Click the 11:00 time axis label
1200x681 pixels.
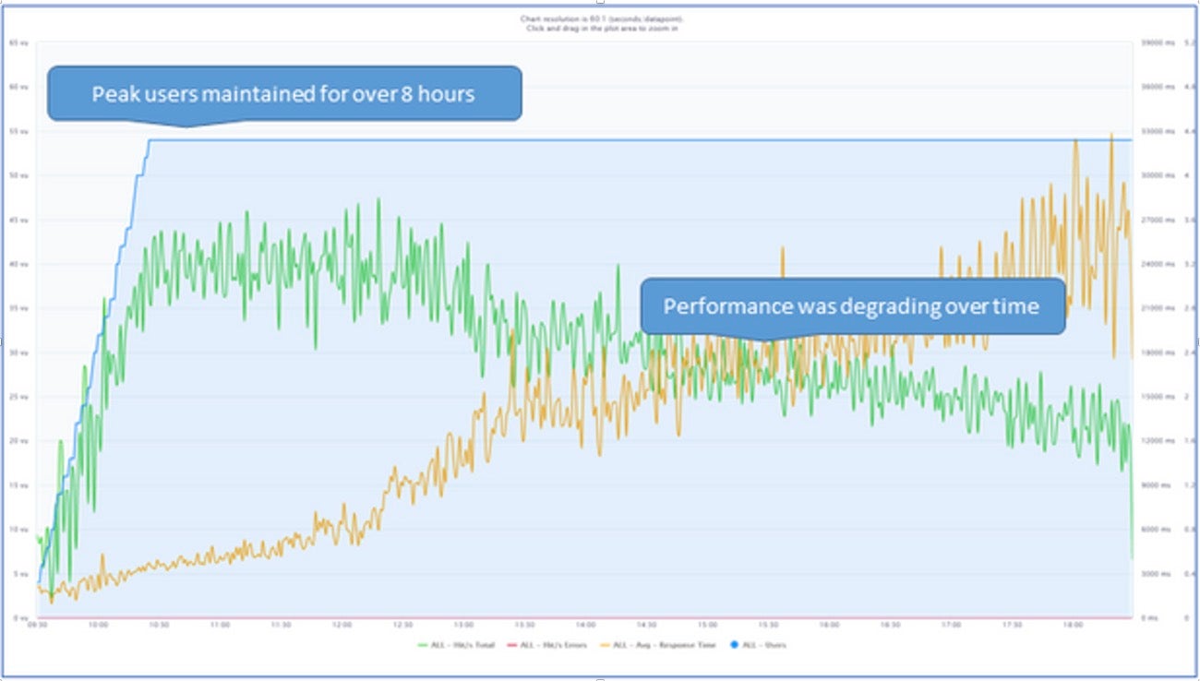(x=220, y=625)
